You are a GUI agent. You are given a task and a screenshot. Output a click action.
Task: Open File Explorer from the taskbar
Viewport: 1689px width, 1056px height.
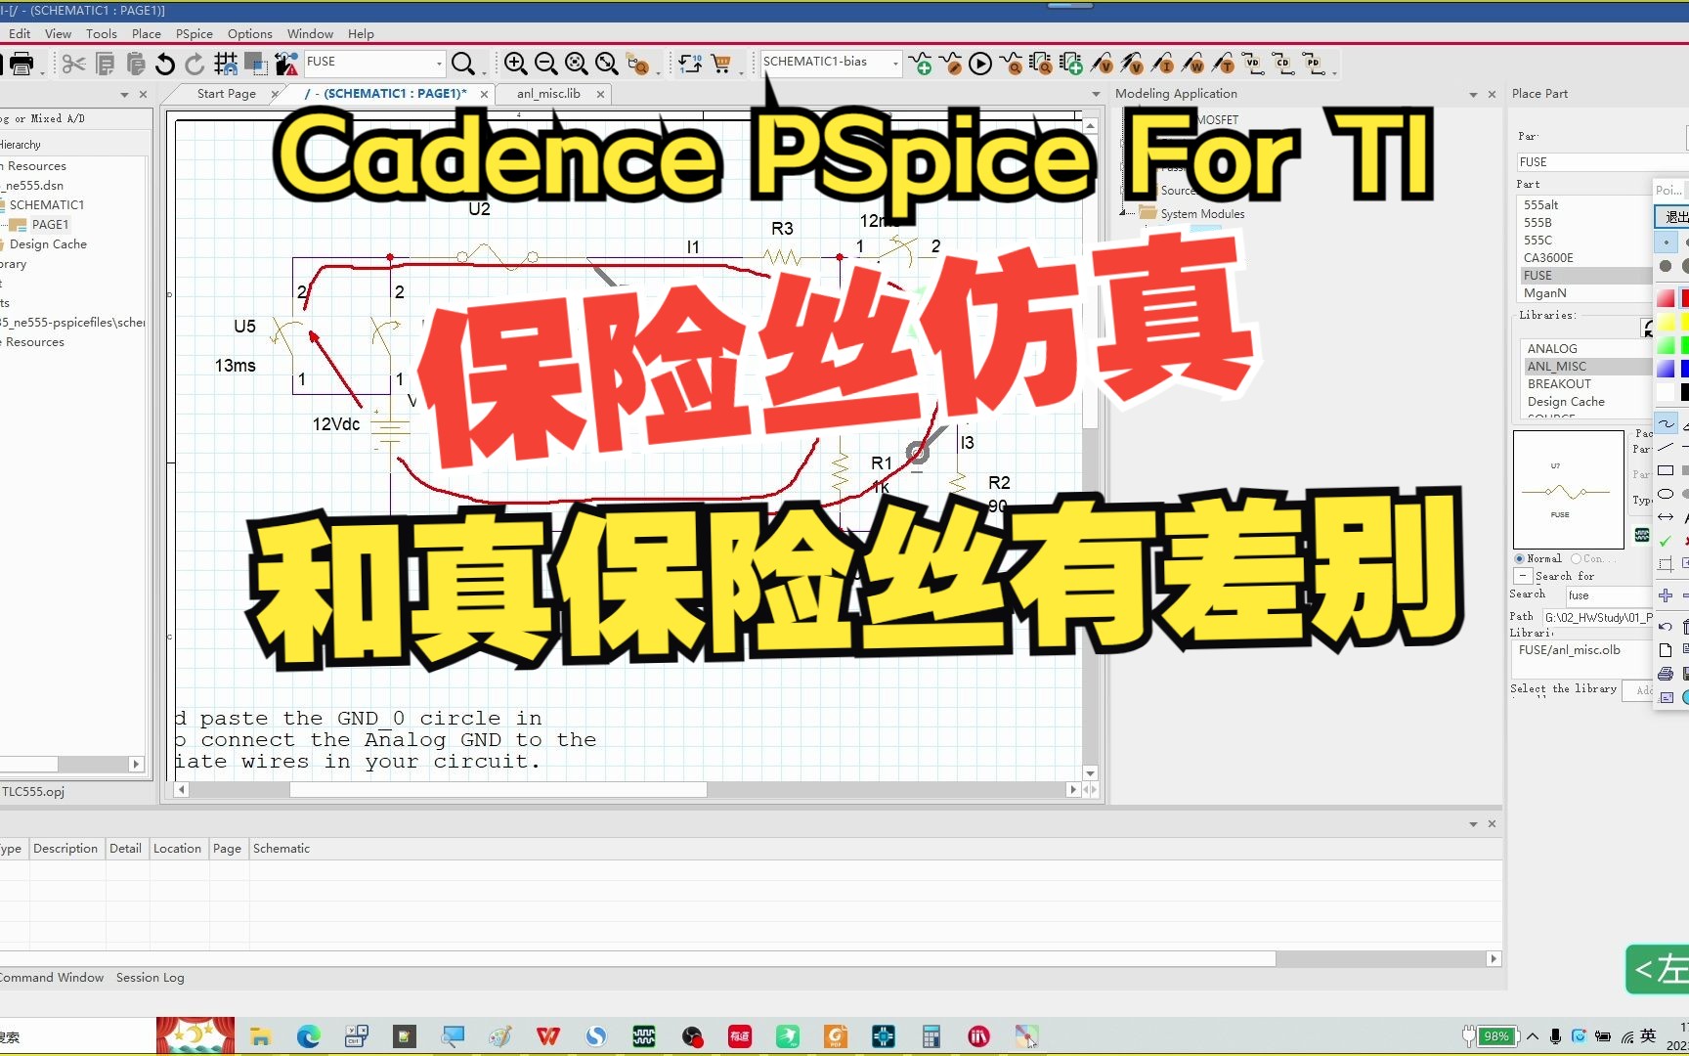click(260, 1036)
